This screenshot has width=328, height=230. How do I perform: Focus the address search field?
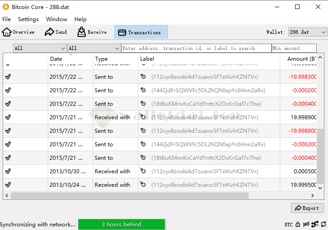click(196, 48)
